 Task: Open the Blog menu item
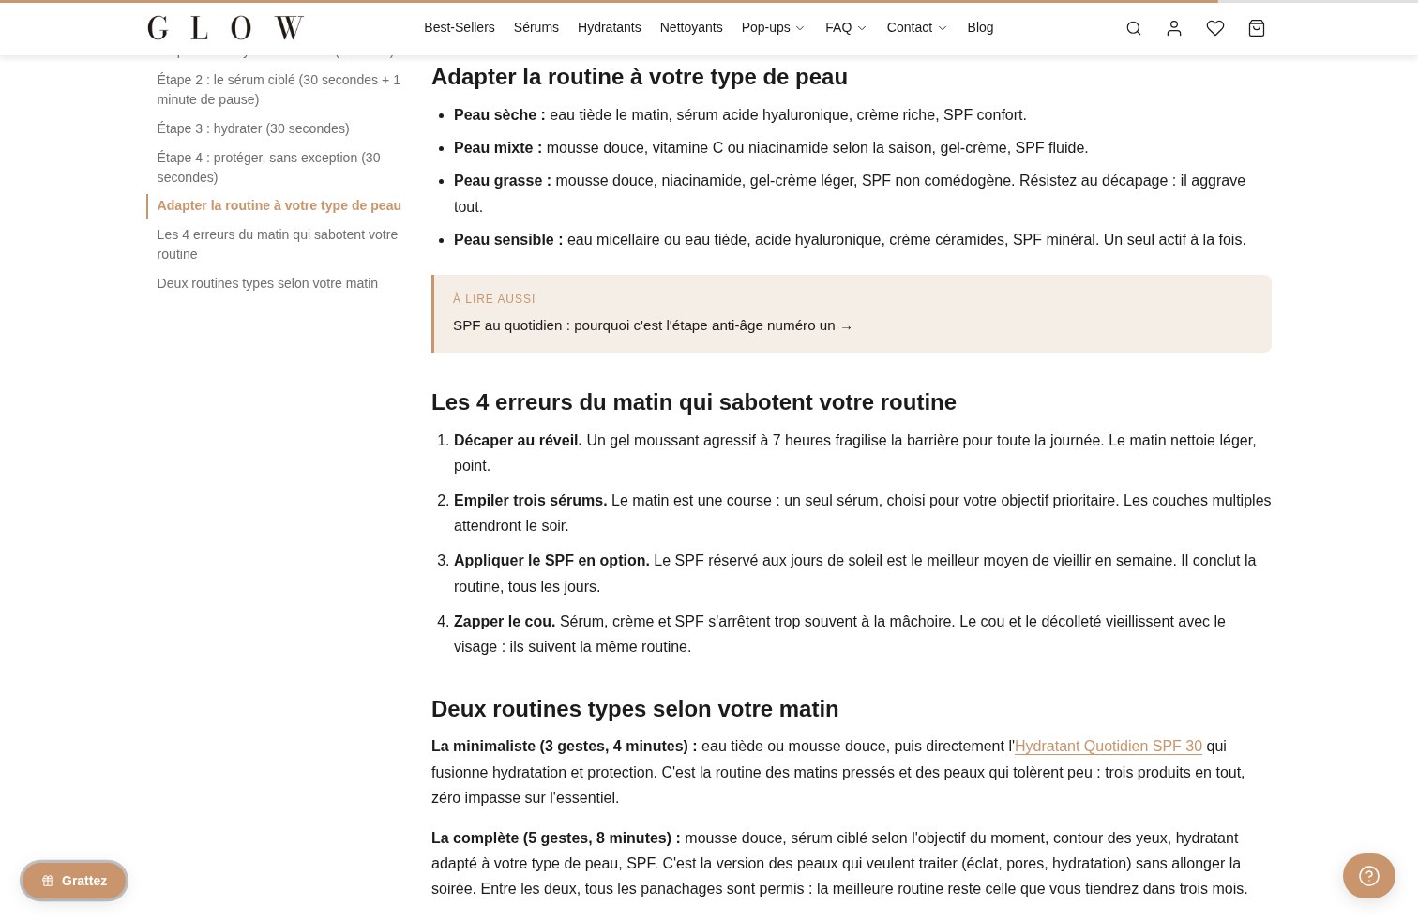pos(980,27)
